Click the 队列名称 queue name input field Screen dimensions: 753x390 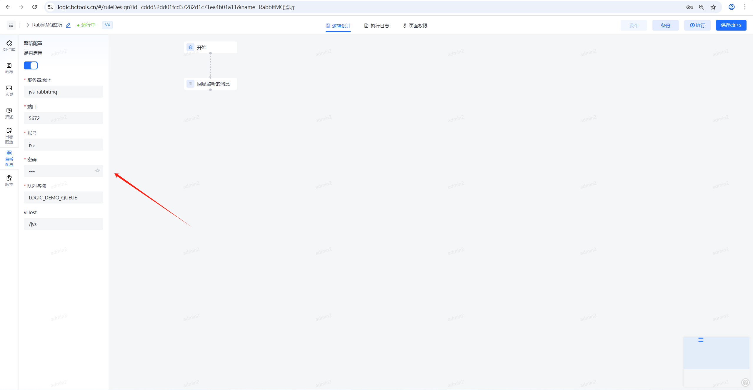point(63,198)
